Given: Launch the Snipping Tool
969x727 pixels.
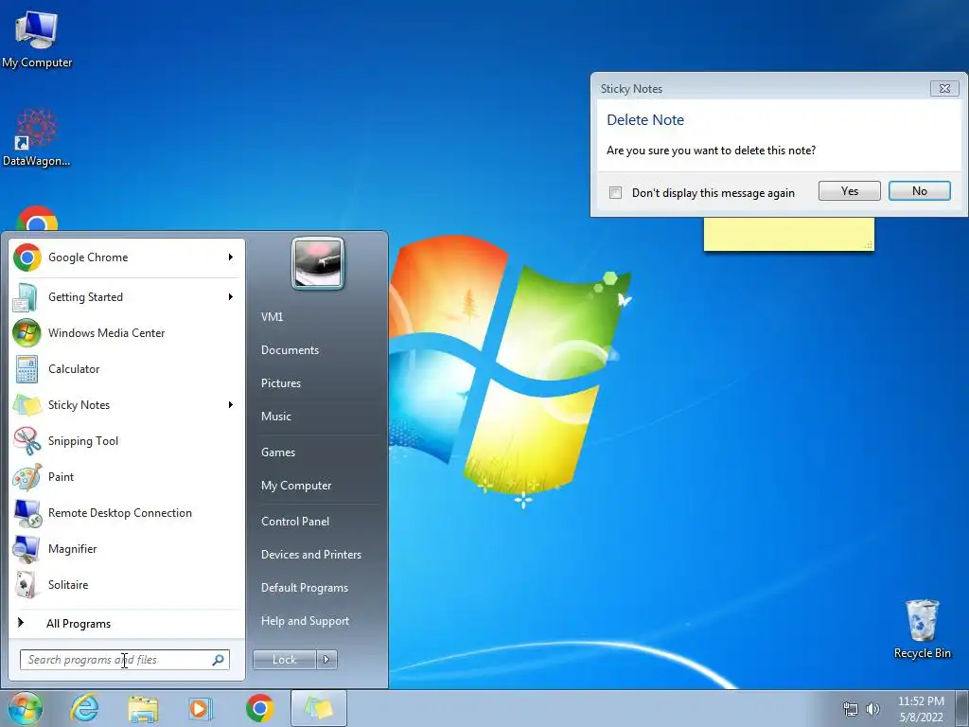Looking at the screenshot, I should 127,441.
